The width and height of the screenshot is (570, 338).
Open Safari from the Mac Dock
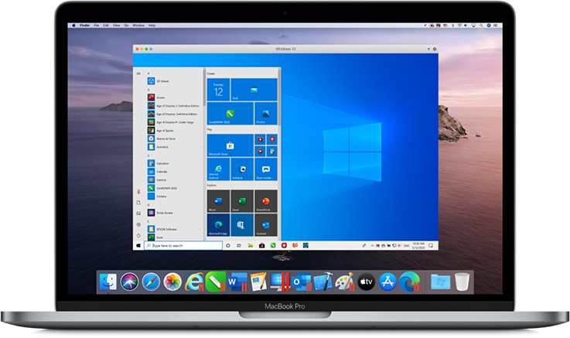[x=151, y=282]
